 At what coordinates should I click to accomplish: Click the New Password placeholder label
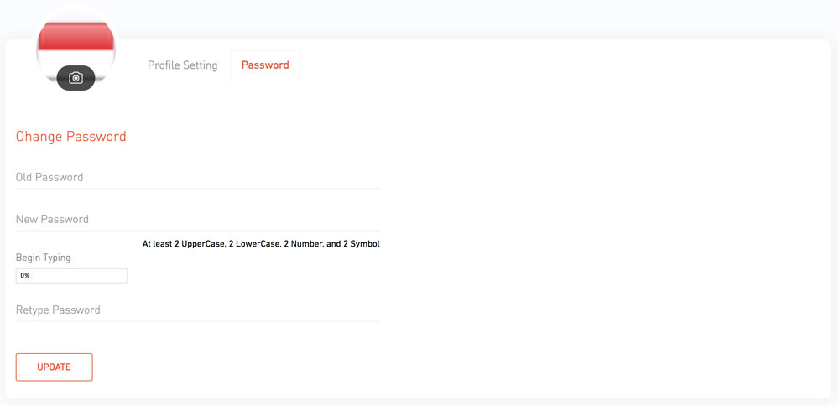point(52,219)
